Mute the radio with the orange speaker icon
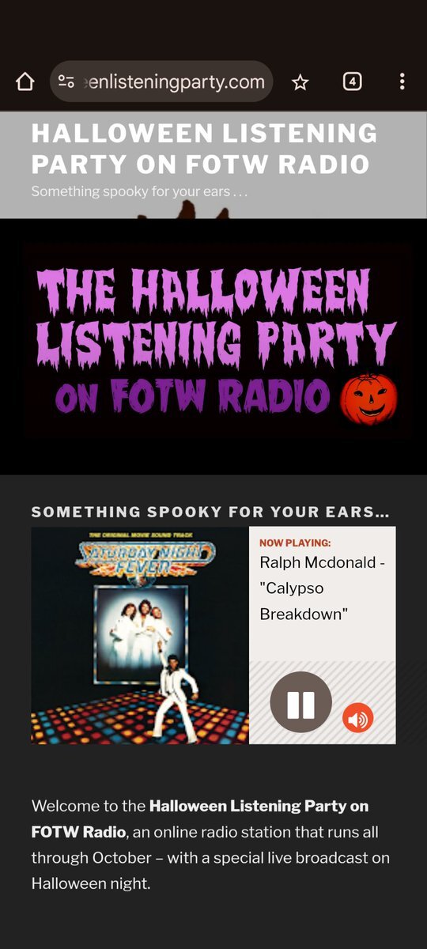 (357, 719)
